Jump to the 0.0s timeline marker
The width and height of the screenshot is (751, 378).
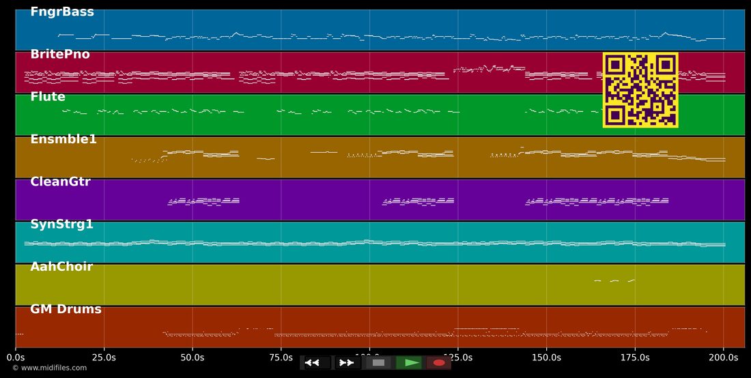(x=15, y=358)
